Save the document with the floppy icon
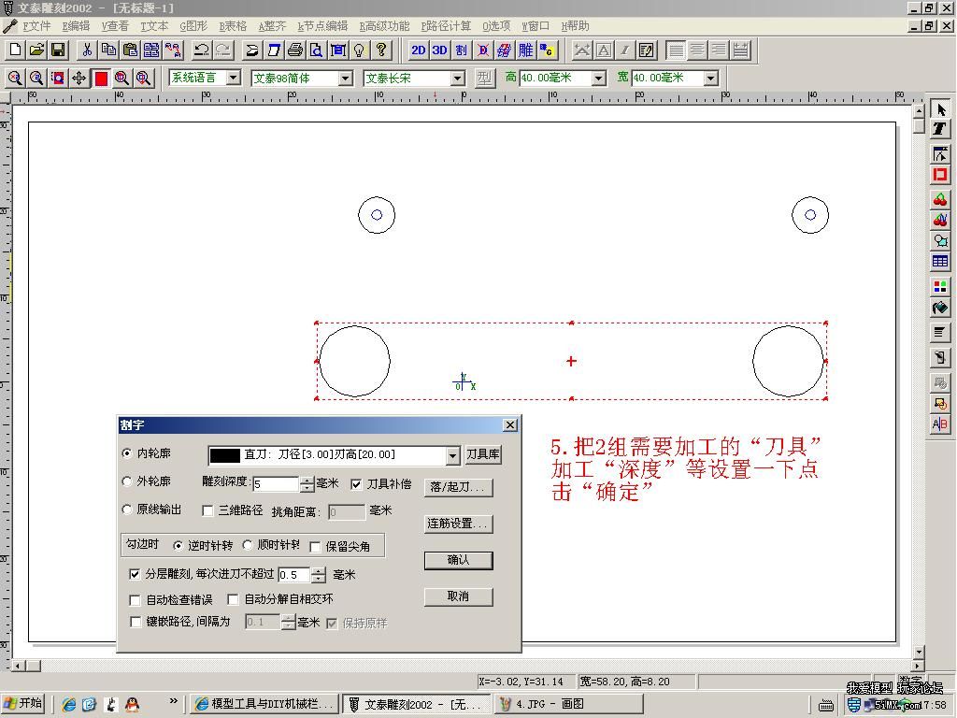The image size is (957, 718). (x=58, y=50)
